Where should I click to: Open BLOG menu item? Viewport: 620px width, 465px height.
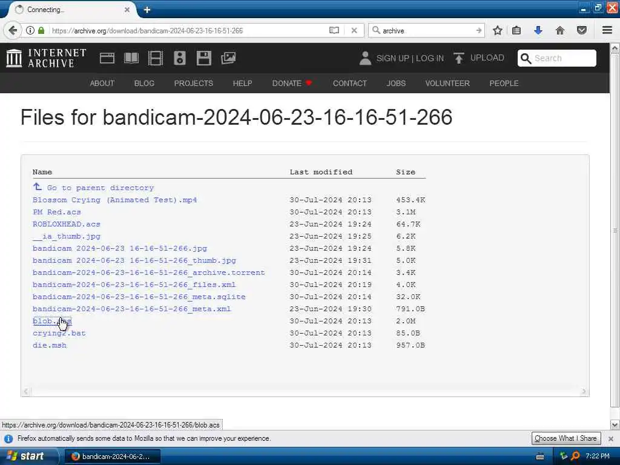144,84
